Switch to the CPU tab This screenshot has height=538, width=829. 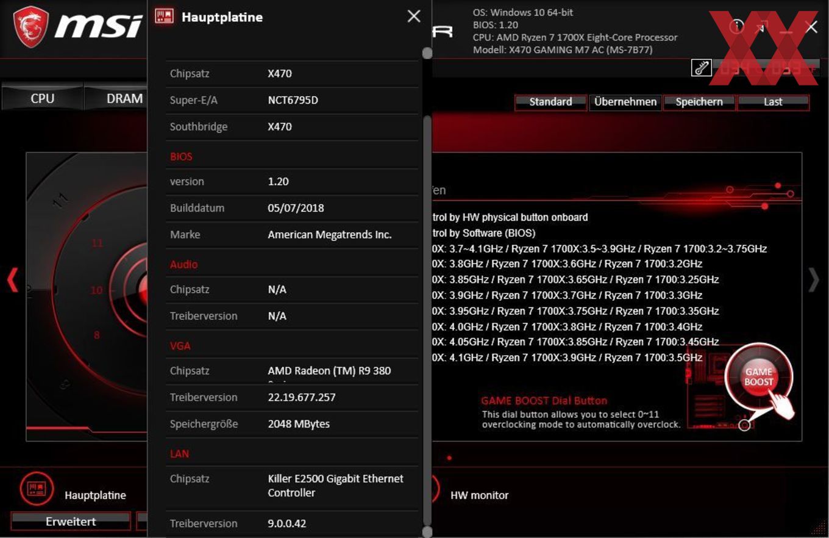coord(42,98)
